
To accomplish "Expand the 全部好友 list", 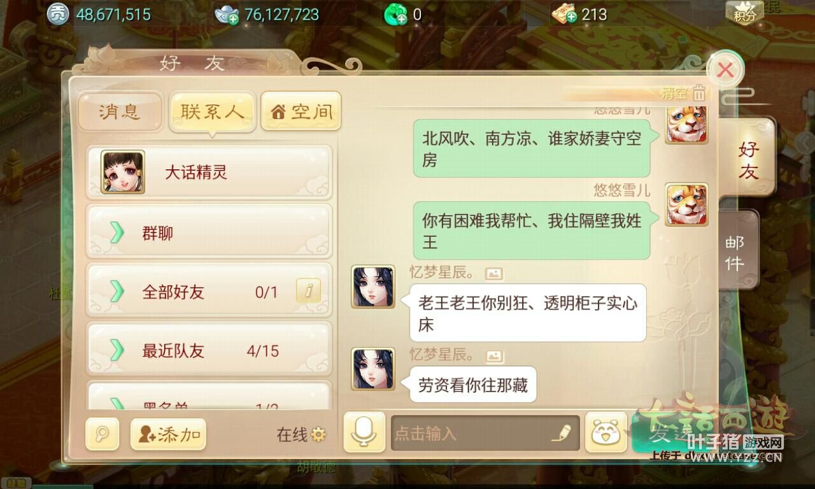I will [x=209, y=292].
